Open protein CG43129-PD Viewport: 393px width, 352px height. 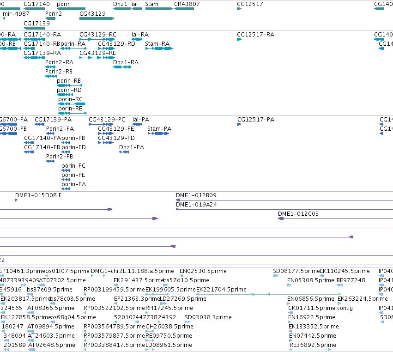point(106,143)
